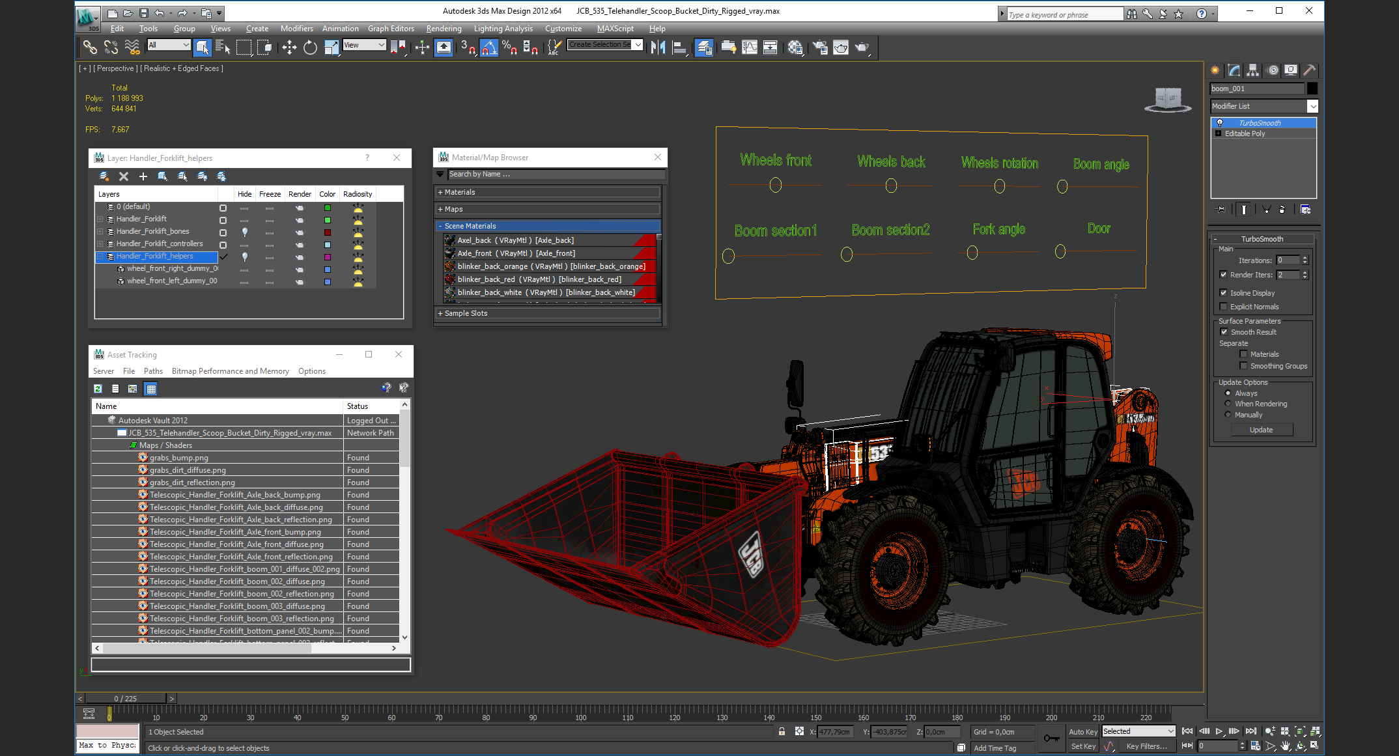Select When Rendering update option
Image resolution: width=1399 pixels, height=756 pixels.
coord(1228,404)
